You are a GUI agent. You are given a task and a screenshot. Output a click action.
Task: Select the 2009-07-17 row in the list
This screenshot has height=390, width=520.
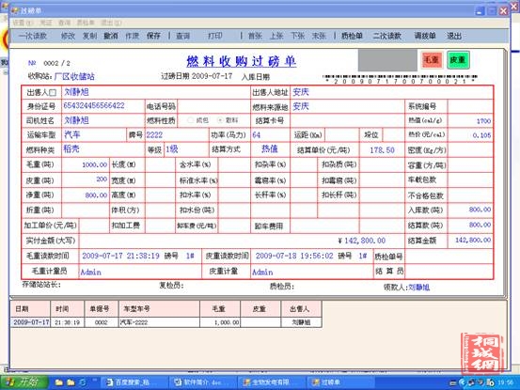165,322
